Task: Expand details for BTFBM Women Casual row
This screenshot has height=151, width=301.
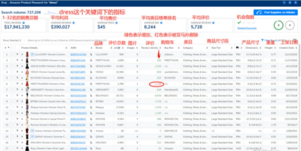Action: [22, 102]
